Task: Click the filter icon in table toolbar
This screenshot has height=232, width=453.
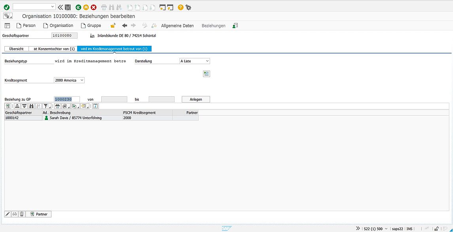Action: tap(46, 106)
